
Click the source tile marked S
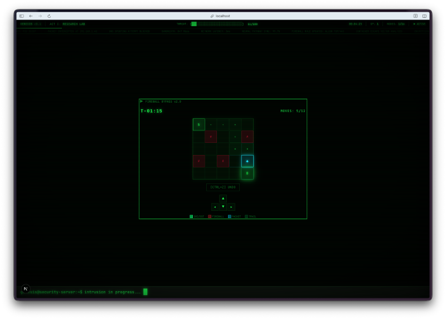[x=198, y=124]
